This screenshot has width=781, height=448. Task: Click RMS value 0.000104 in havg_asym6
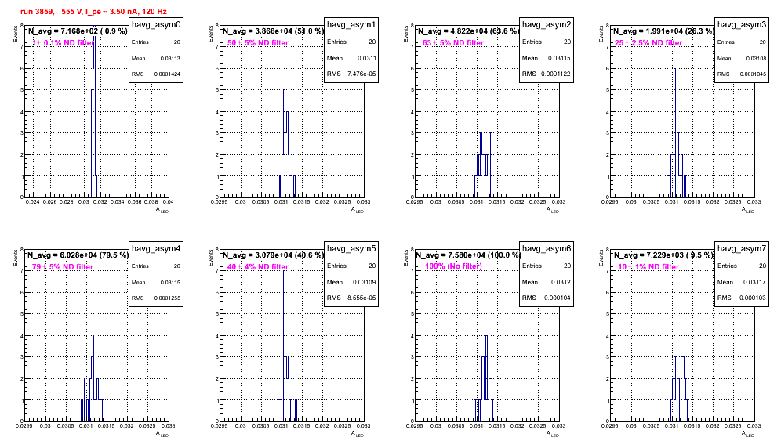pyautogui.click(x=558, y=298)
